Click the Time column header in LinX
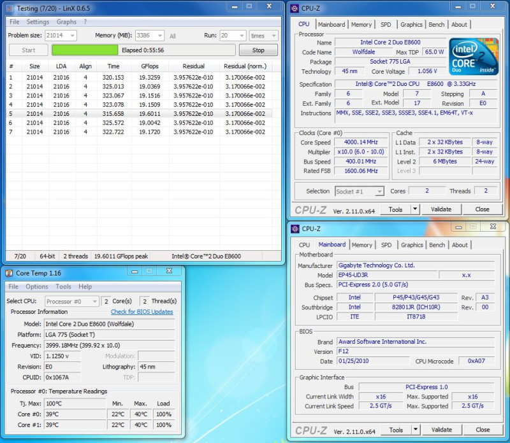Image resolution: width=510 pixels, height=443 pixels. click(x=113, y=66)
